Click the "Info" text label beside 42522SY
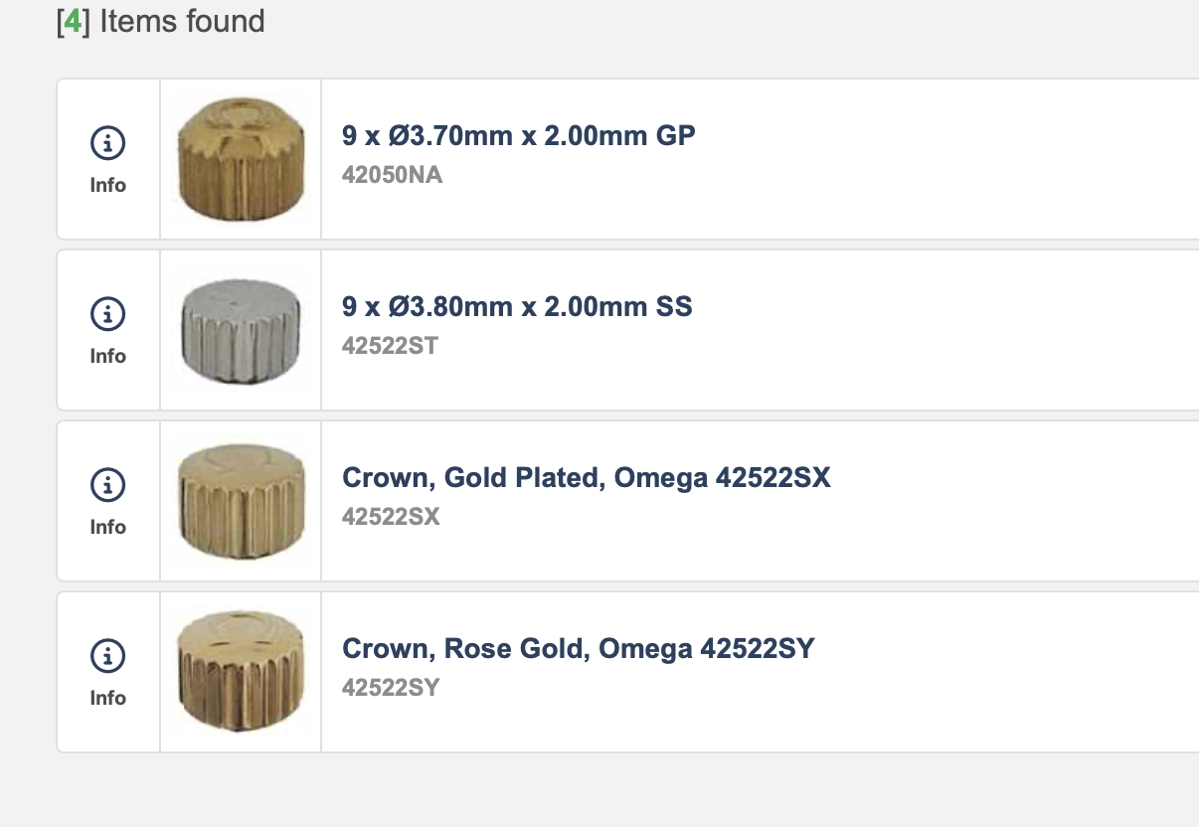Viewport: 1199px width, 827px height. tap(107, 698)
